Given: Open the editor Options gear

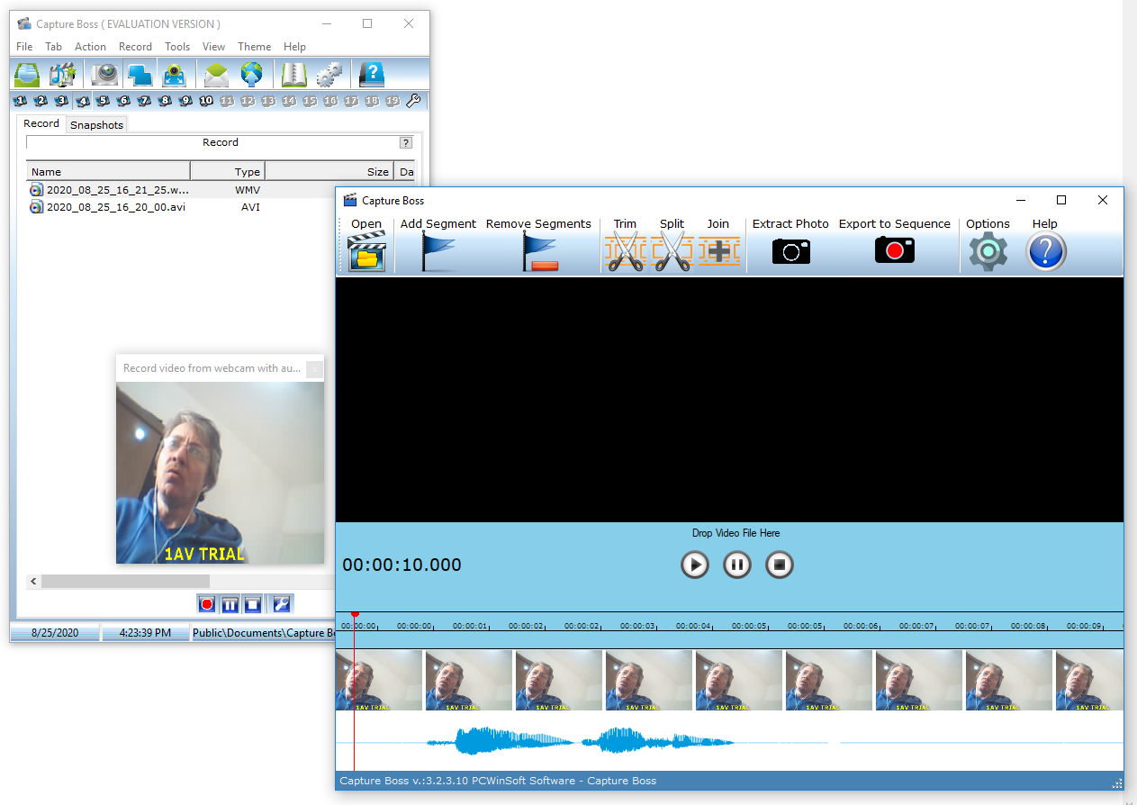Looking at the screenshot, I should click(988, 252).
